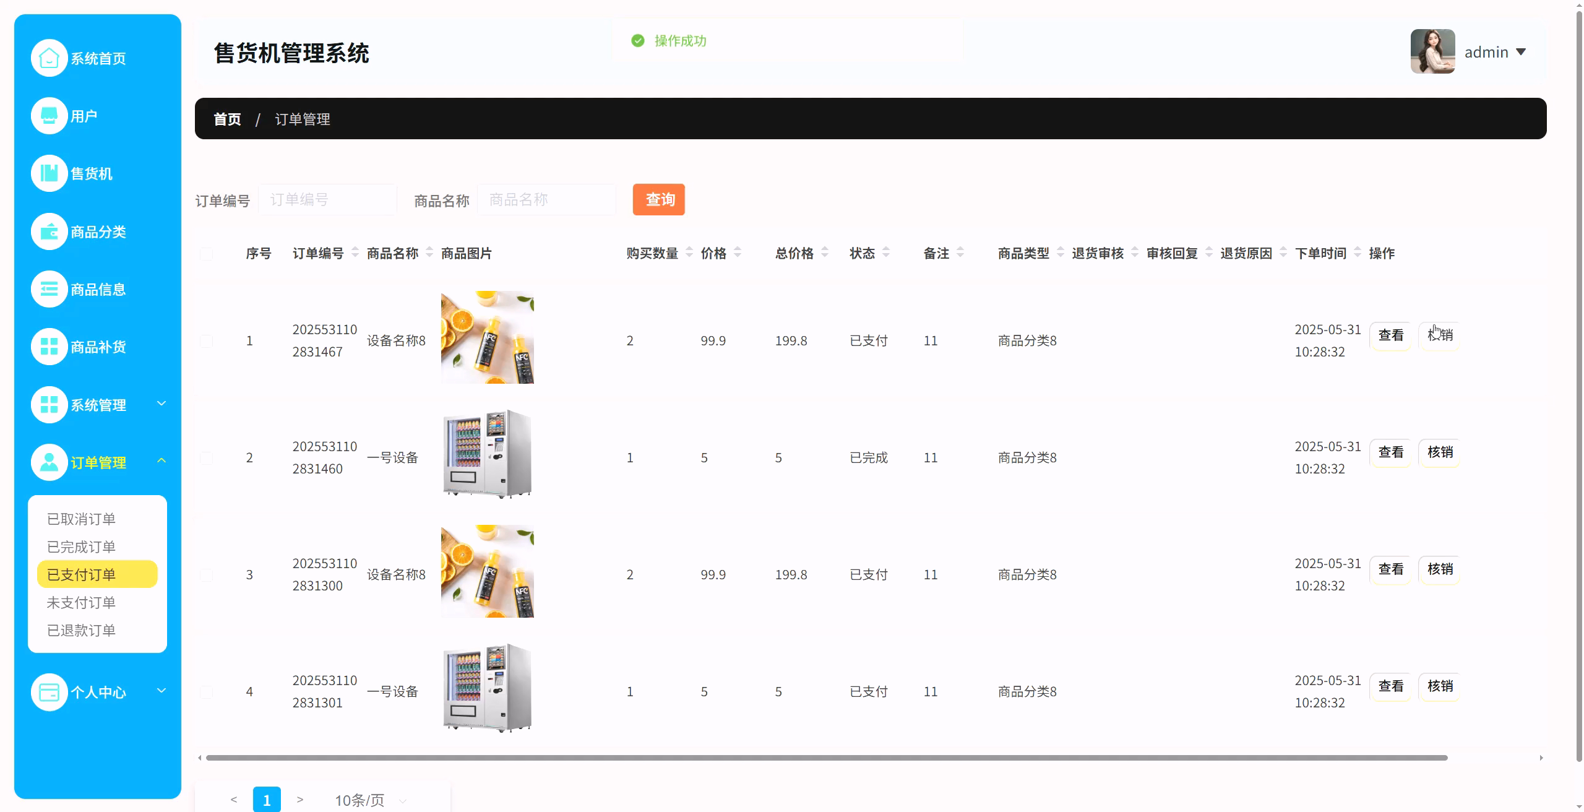
Task: Select the 商品分类 sidebar icon
Action: point(49,231)
